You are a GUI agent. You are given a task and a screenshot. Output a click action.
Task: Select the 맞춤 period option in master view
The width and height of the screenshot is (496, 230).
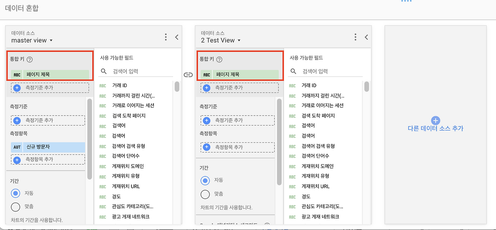pos(15,207)
